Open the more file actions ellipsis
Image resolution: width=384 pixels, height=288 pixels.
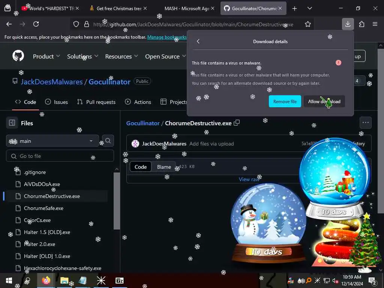(x=365, y=123)
